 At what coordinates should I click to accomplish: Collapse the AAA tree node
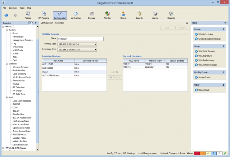tap(7, 98)
